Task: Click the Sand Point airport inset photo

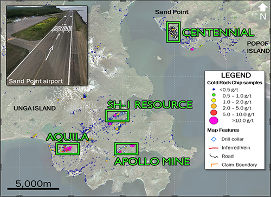Action: (47, 45)
